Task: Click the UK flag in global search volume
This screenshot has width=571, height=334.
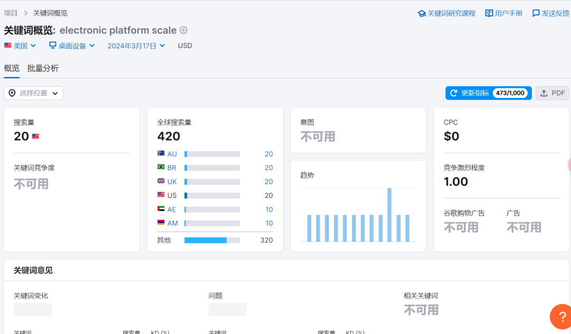Action: point(160,181)
